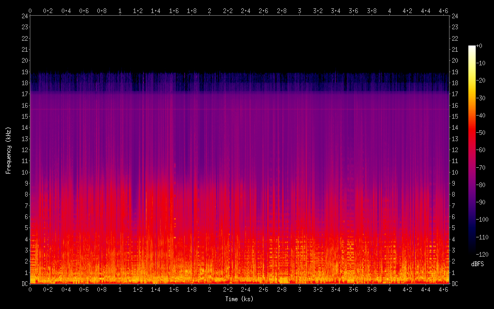Viewport: 494px width, 309px height.
Task: Click the 4•6 tick on bottom time axis
Action: tap(443, 289)
